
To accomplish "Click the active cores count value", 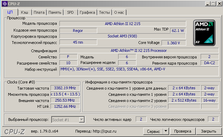I will 141,119.
